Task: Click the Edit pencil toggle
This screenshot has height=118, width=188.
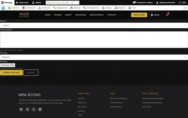Action: [x=182, y=2]
